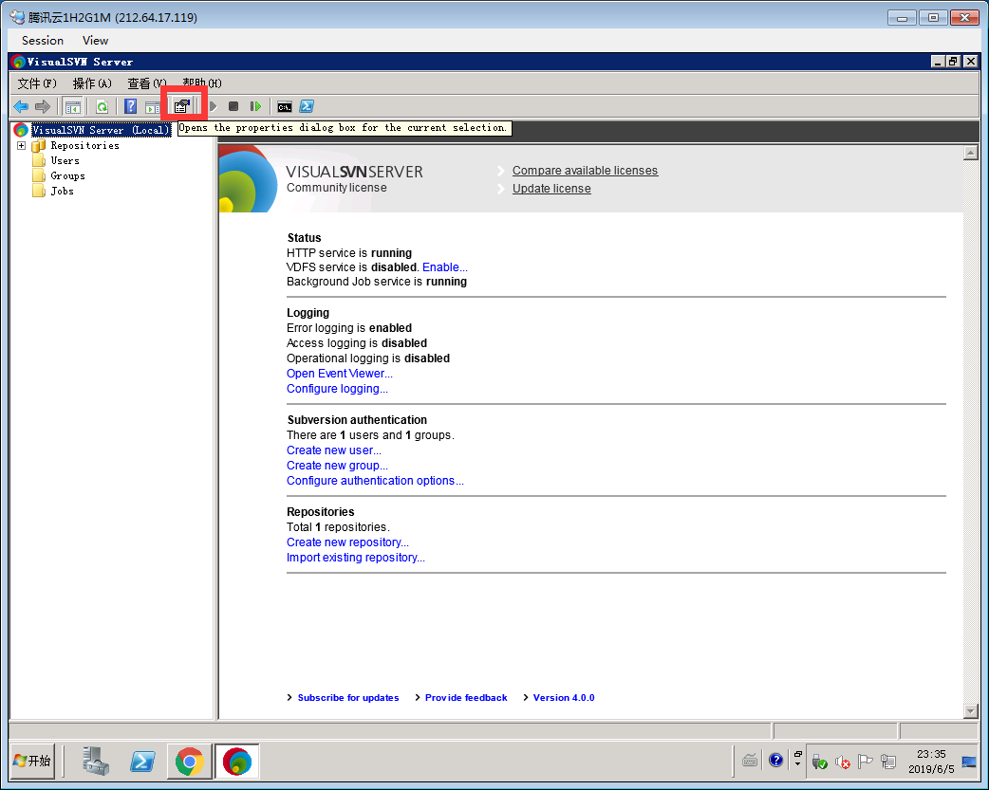This screenshot has width=989, height=790.
Task: Refresh the console with the refresh toolbar icon
Action: point(102,106)
